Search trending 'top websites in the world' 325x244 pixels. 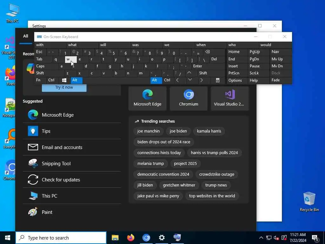(x=212, y=196)
